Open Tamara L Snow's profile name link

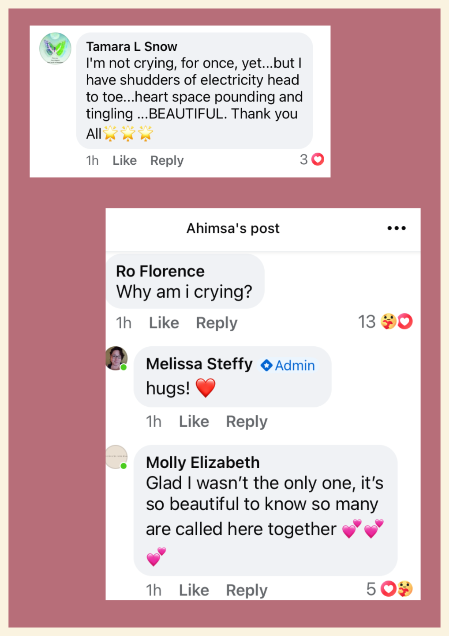point(131,47)
